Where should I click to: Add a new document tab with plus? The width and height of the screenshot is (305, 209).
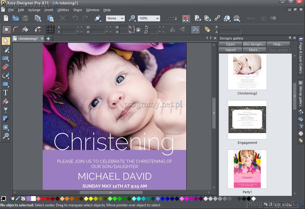point(48,39)
